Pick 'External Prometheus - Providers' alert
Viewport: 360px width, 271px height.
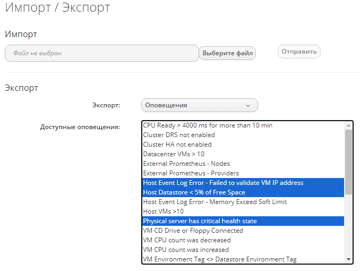[x=191, y=173]
